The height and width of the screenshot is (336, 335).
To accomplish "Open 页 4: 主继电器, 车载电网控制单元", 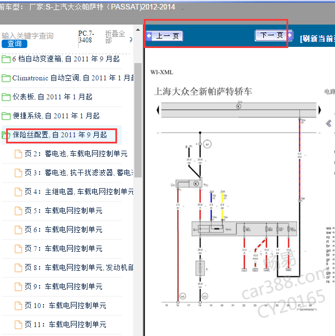I will pos(79,191).
